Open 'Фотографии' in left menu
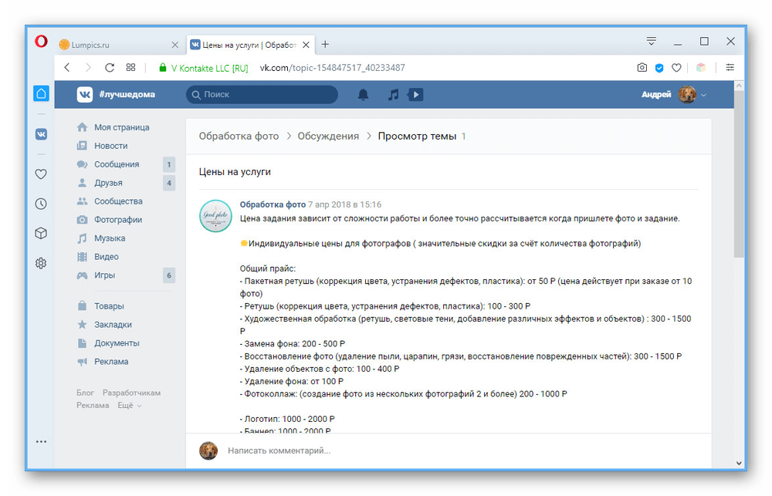This screenshot has height=496, width=772. (x=118, y=220)
